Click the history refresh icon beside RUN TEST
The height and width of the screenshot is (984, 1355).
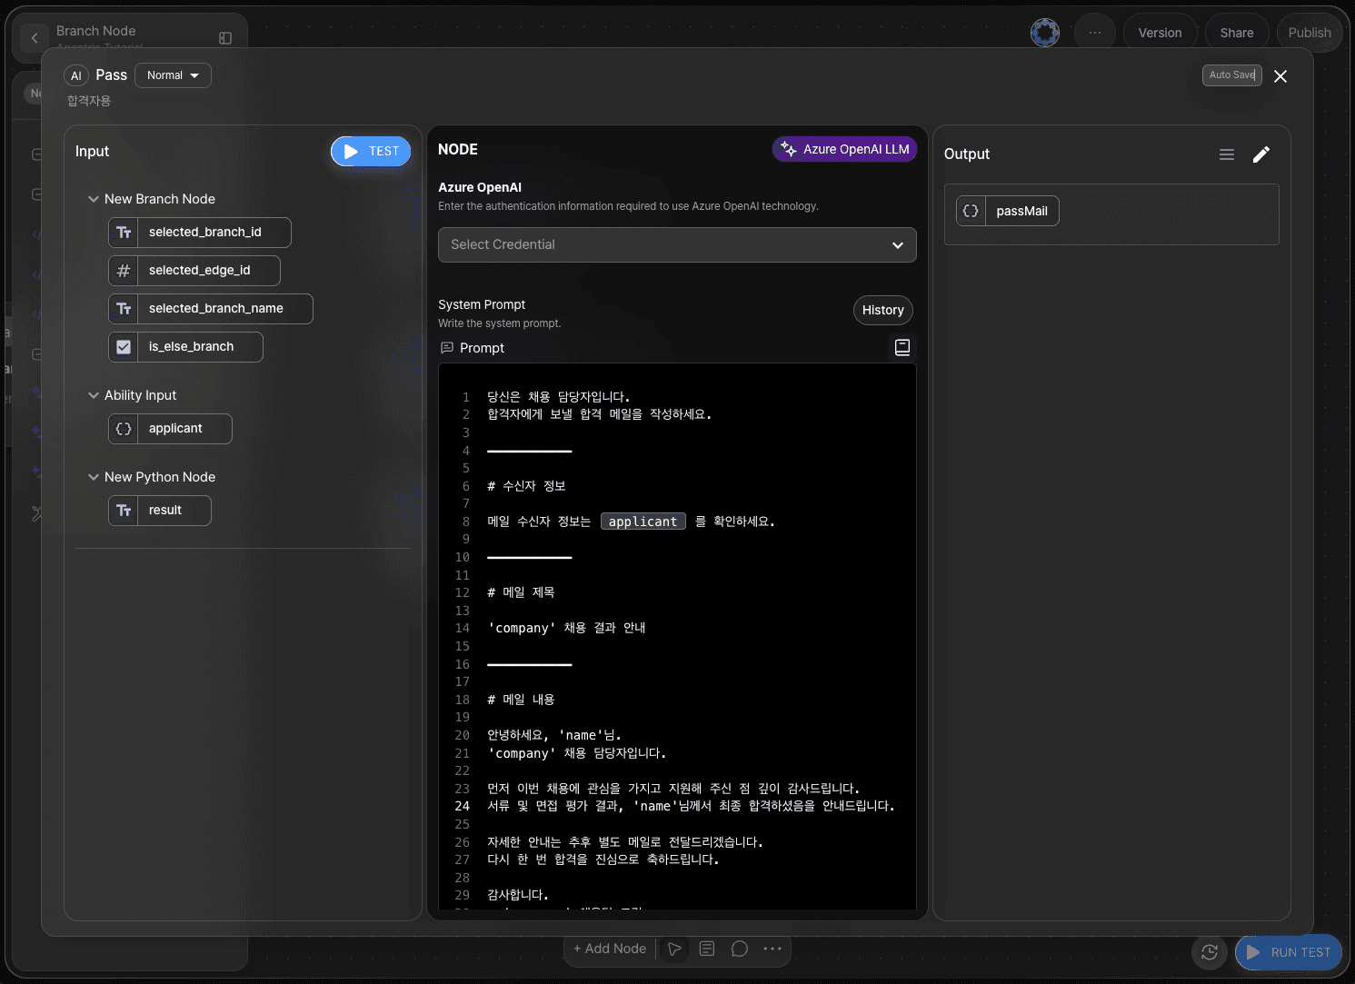(1210, 952)
